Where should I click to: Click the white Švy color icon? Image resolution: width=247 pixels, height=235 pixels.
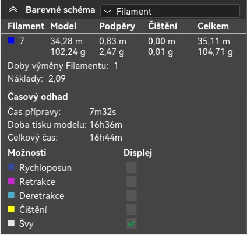pos(11,223)
